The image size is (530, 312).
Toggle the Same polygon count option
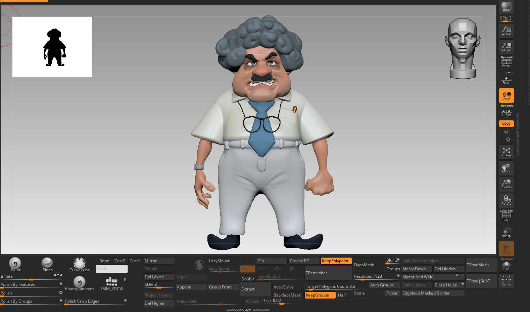click(x=359, y=293)
